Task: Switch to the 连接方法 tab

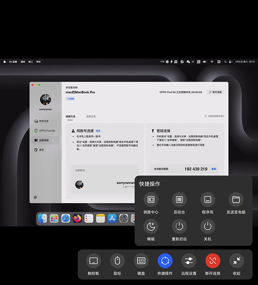Action: pyautogui.click(x=71, y=116)
